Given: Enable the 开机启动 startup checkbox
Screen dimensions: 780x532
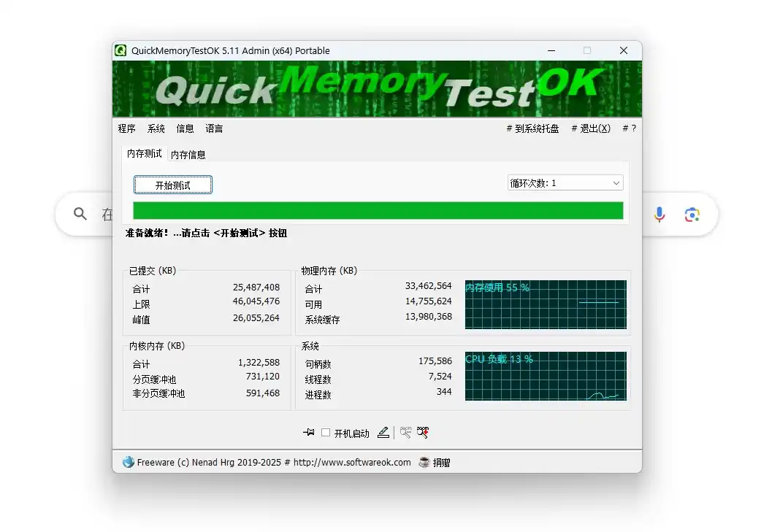Looking at the screenshot, I should point(326,433).
